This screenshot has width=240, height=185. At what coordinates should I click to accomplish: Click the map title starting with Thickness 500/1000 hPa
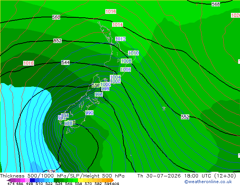click(x=62, y=176)
